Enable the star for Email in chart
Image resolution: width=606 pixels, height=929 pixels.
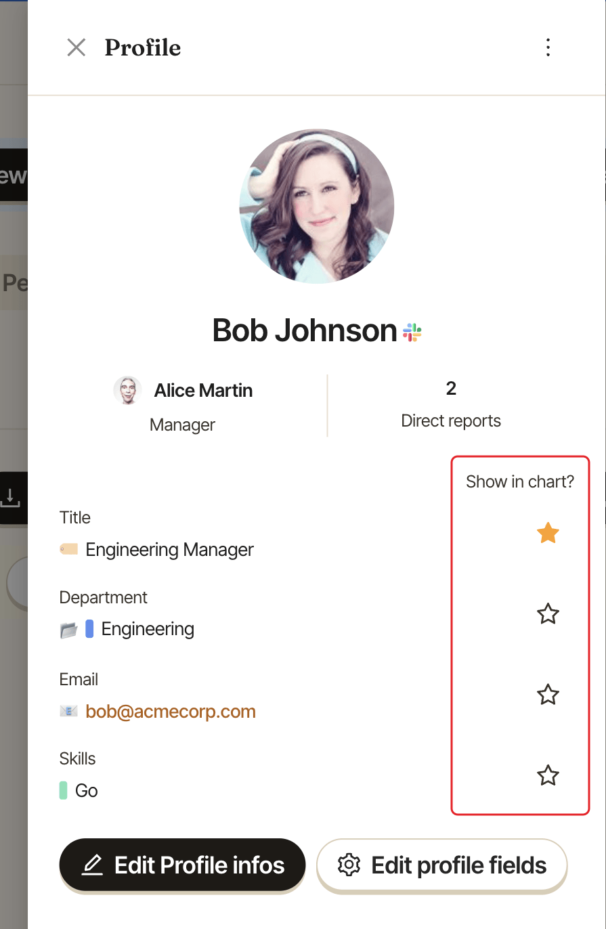click(548, 695)
